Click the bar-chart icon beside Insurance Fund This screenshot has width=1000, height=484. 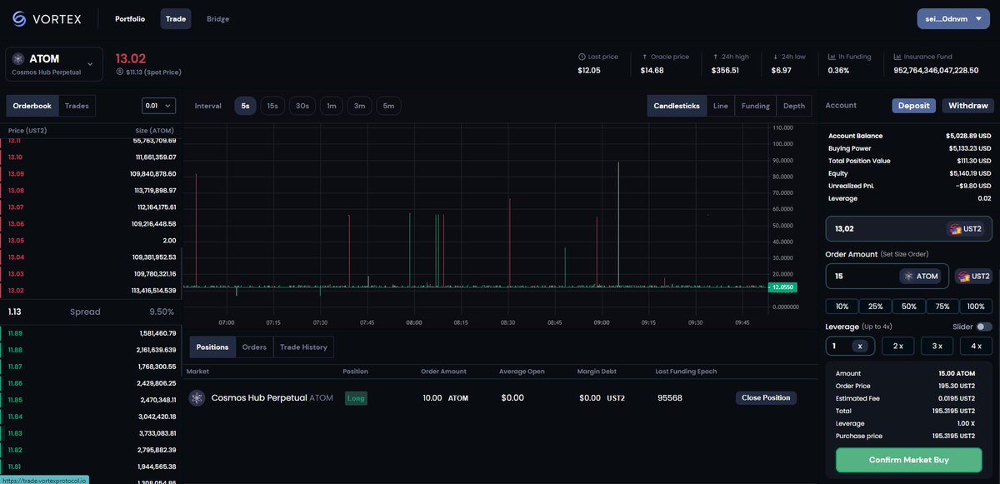point(897,57)
